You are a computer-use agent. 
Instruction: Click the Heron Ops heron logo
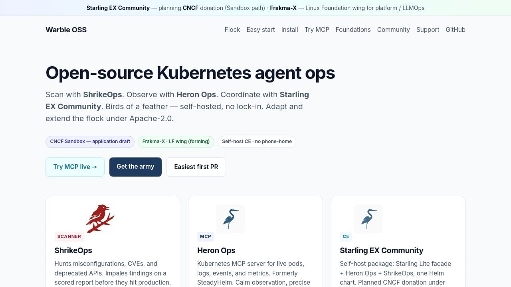tap(230, 219)
